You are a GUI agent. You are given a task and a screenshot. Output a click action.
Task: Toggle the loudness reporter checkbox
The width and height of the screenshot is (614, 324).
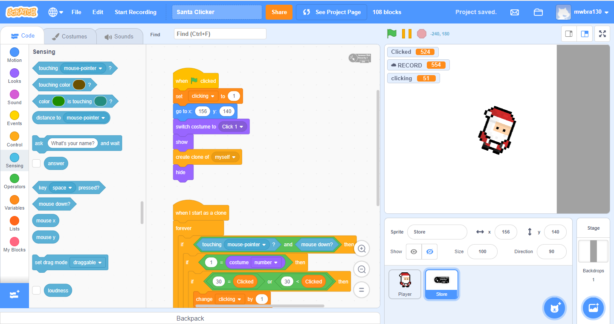37,290
